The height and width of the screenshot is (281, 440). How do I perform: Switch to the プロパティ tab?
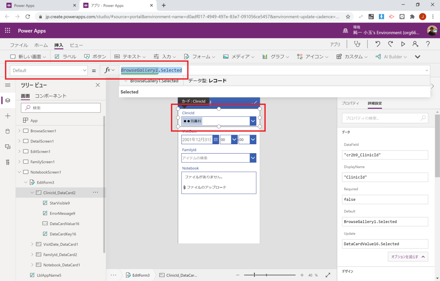click(350, 103)
